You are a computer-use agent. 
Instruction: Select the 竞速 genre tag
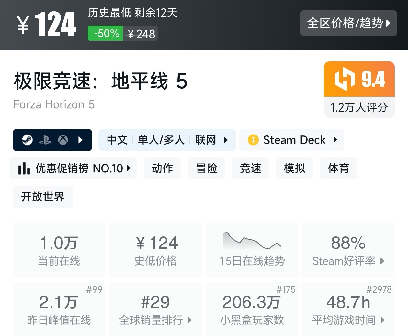coord(250,168)
